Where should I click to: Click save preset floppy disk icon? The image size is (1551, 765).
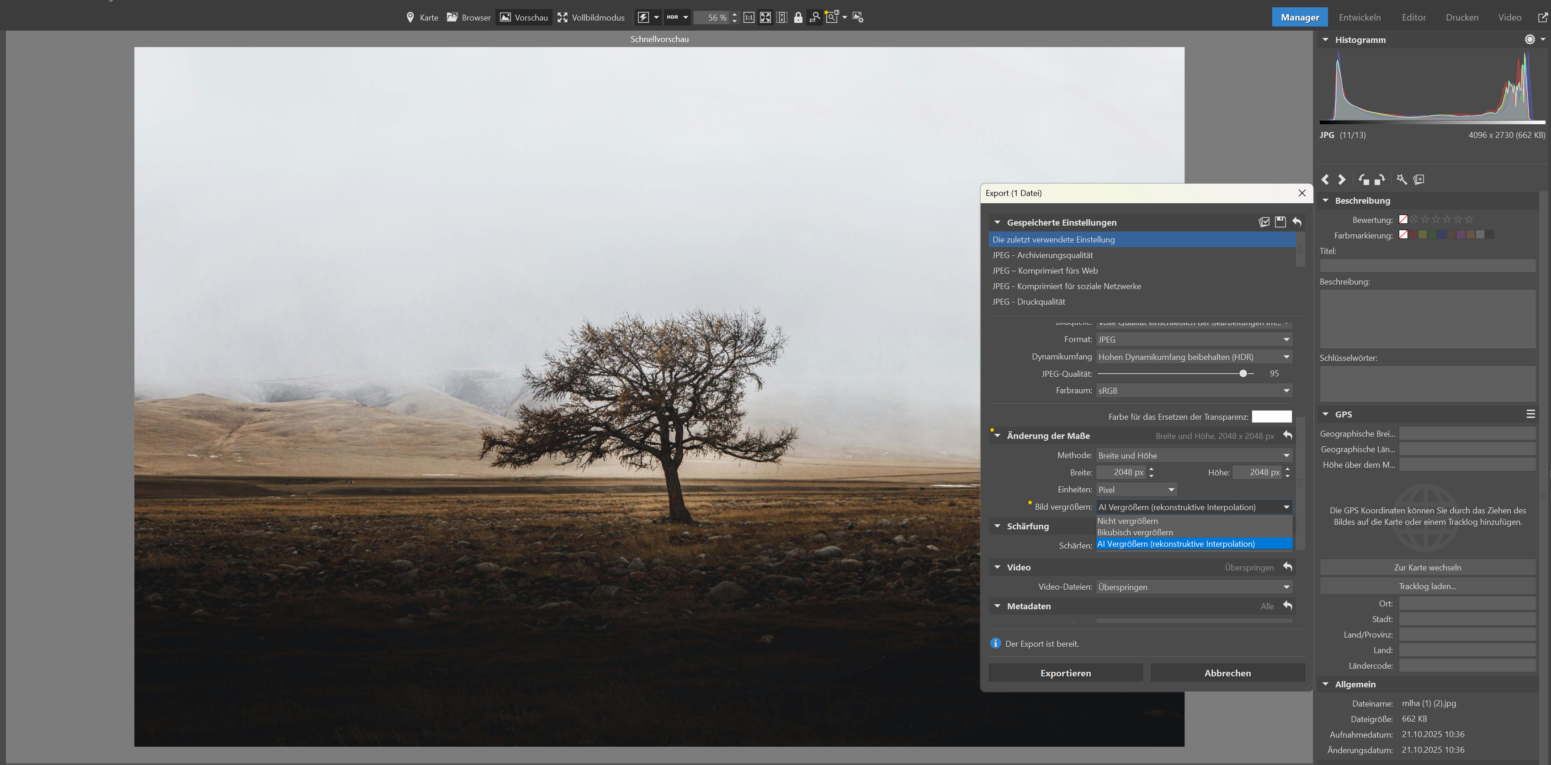coord(1280,222)
